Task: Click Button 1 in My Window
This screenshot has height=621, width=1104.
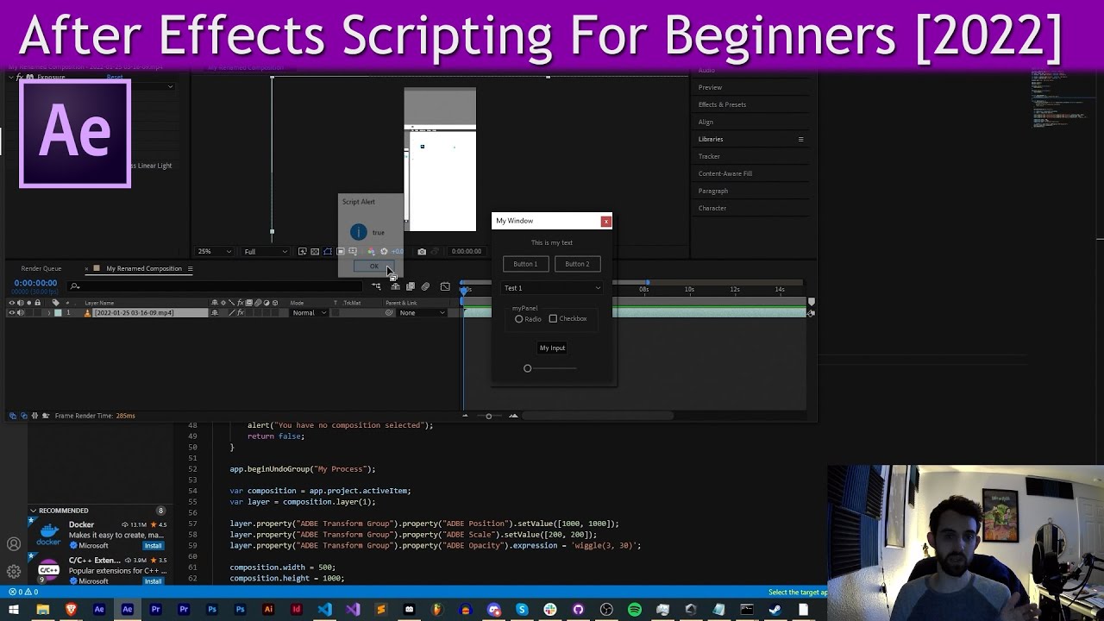Action: point(525,264)
